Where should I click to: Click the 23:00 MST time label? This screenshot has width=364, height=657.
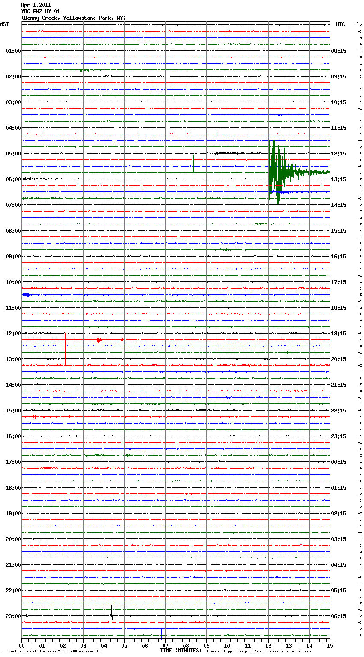13,616
